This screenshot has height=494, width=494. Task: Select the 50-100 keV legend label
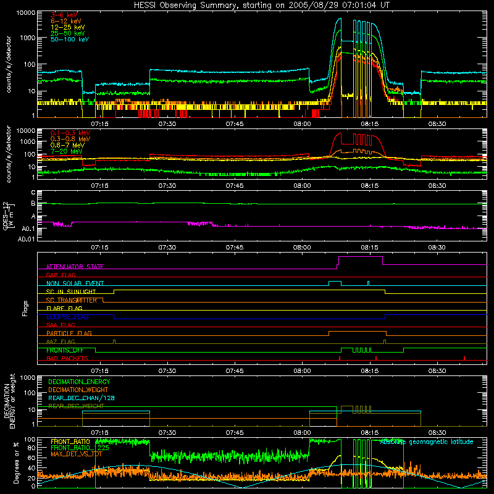tap(70, 40)
